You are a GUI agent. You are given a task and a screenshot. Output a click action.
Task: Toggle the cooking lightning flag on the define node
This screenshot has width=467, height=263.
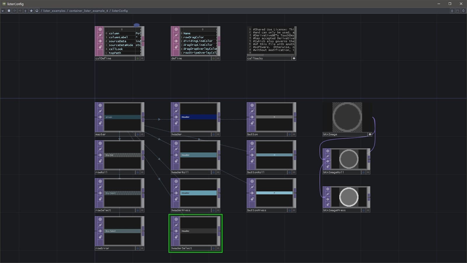[176, 35]
